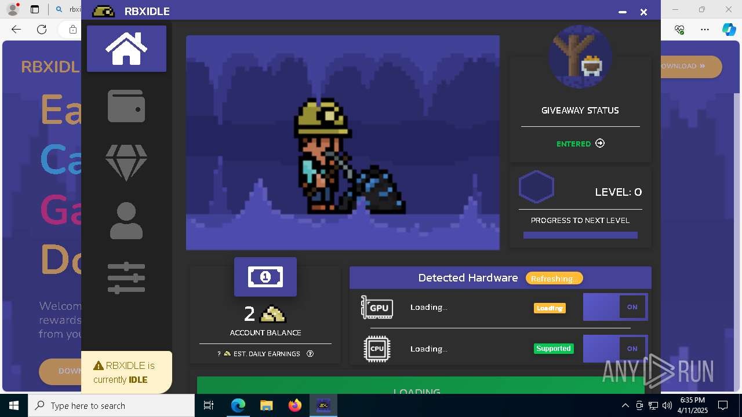Click the giveaway slingshot avatar image
Image resolution: width=742 pixels, height=417 pixels.
580,57
